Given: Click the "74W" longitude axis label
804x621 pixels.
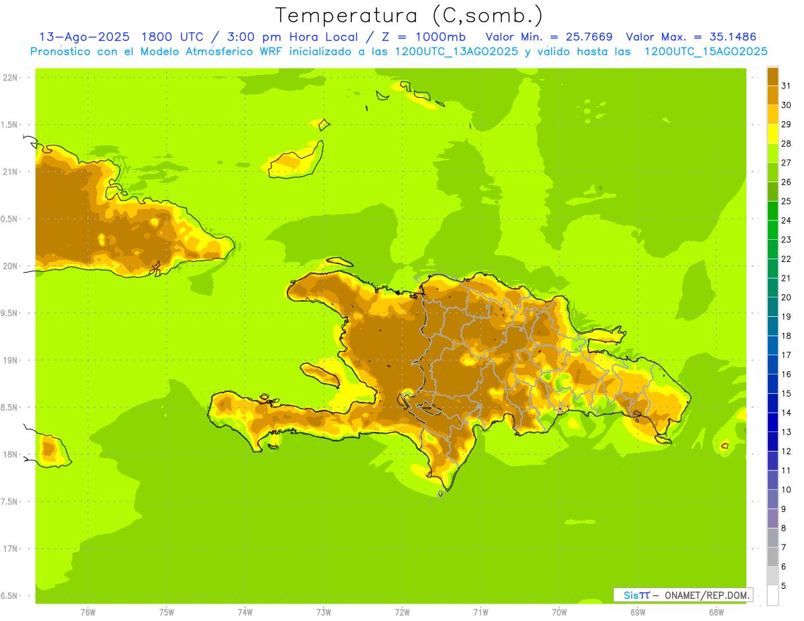Looking at the screenshot, I should click(x=245, y=612).
